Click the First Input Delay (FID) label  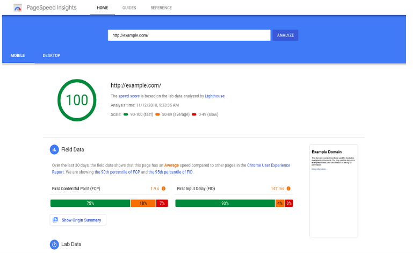click(196, 189)
